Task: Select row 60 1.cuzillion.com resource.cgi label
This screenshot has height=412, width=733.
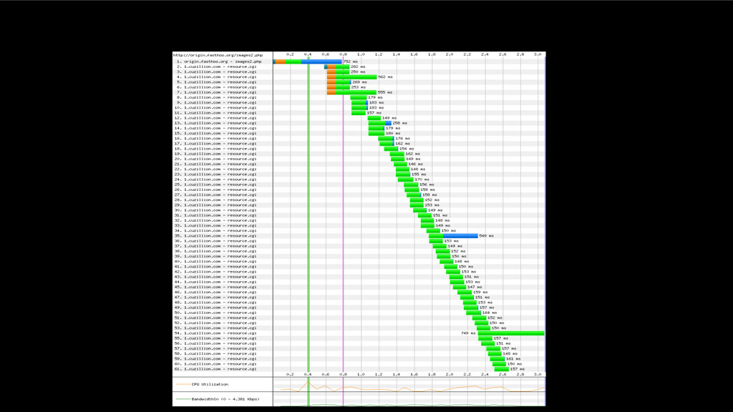Action: (x=216, y=364)
